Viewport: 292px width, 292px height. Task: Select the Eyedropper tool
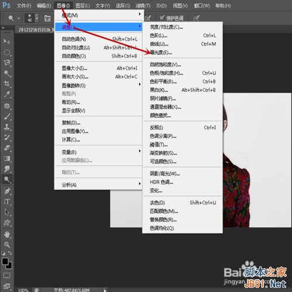pyautogui.click(x=7, y=95)
